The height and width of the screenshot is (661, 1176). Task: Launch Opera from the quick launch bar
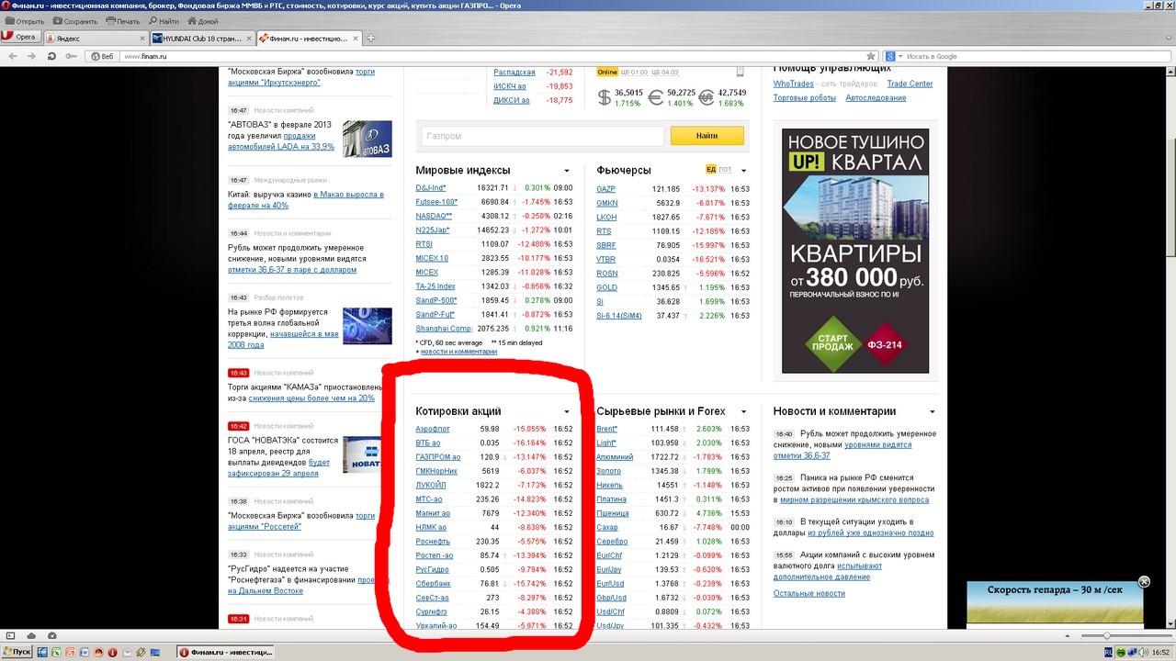click(112, 652)
